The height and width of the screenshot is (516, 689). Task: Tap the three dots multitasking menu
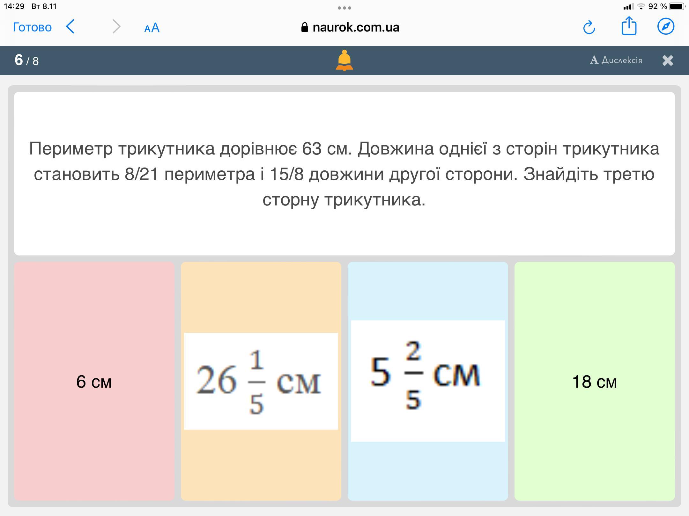344,8
